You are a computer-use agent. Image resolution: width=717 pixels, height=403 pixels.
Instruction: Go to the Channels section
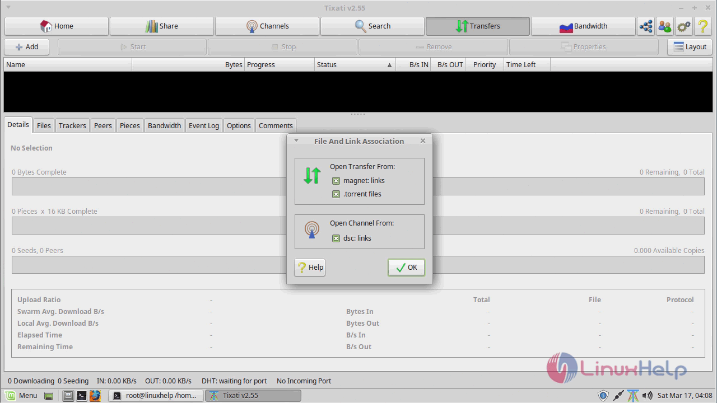point(267,26)
